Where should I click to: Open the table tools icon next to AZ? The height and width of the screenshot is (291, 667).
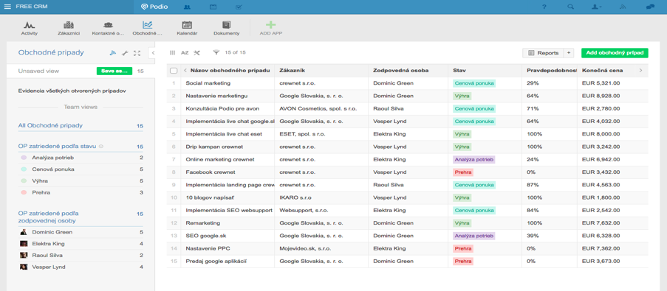coord(196,52)
